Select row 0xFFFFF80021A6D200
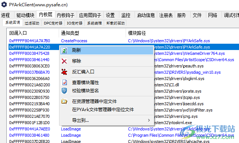This screenshot has height=143, width=239. tap(29, 85)
